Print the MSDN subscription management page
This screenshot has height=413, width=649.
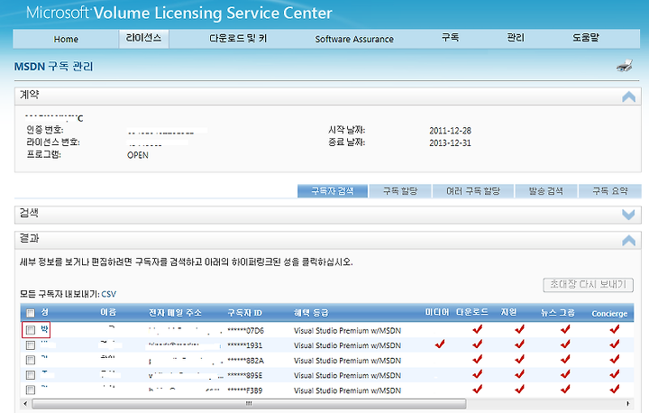625,66
